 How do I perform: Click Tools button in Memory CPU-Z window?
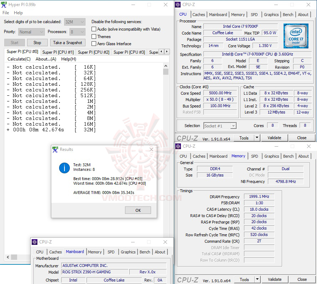(x=244, y=280)
